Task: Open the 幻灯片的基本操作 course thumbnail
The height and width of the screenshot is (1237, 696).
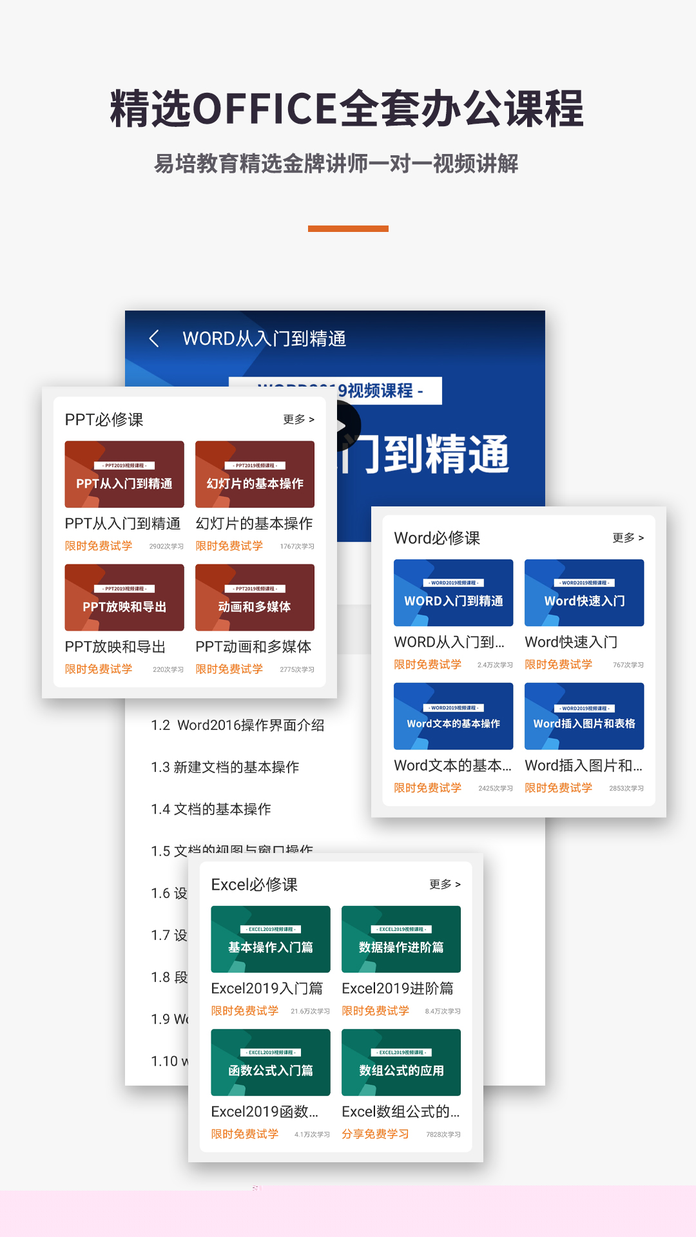Action: (255, 474)
